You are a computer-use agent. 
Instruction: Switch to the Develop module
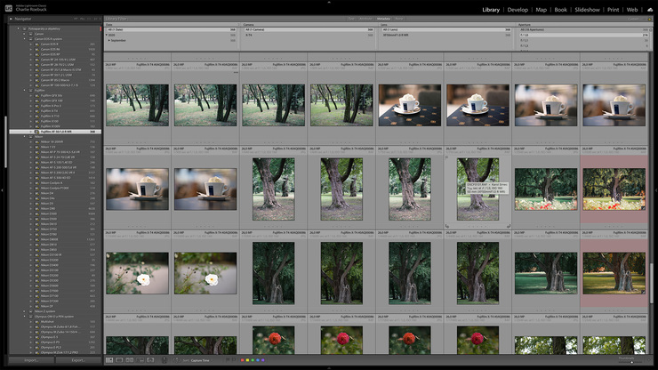pyautogui.click(x=518, y=10)
